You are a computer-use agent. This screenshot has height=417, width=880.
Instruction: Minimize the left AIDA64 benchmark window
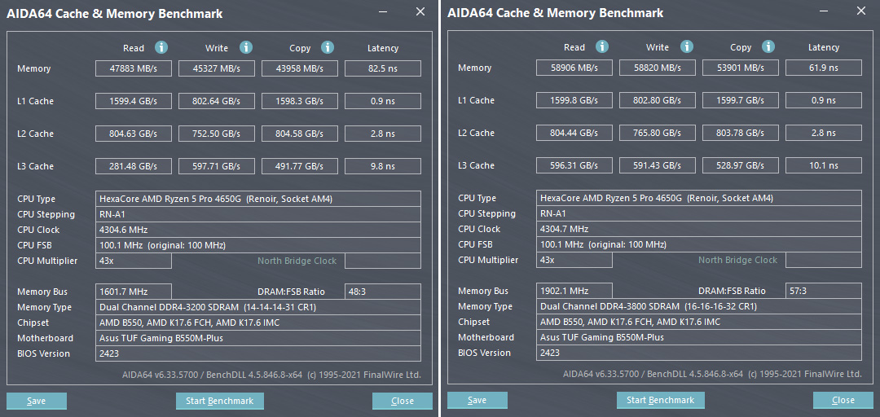pyautogui.click(x=383, y=11)
